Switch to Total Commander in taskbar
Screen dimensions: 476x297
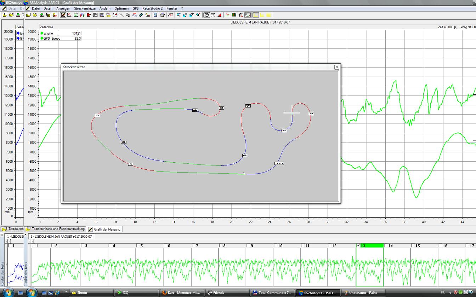pos(273,292)
